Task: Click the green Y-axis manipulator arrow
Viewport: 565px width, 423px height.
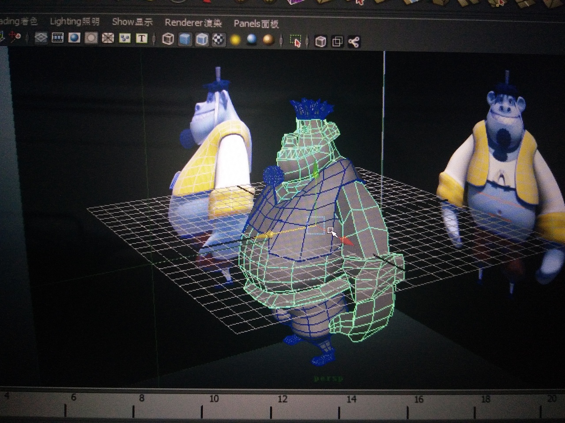Action: [316, 171]
